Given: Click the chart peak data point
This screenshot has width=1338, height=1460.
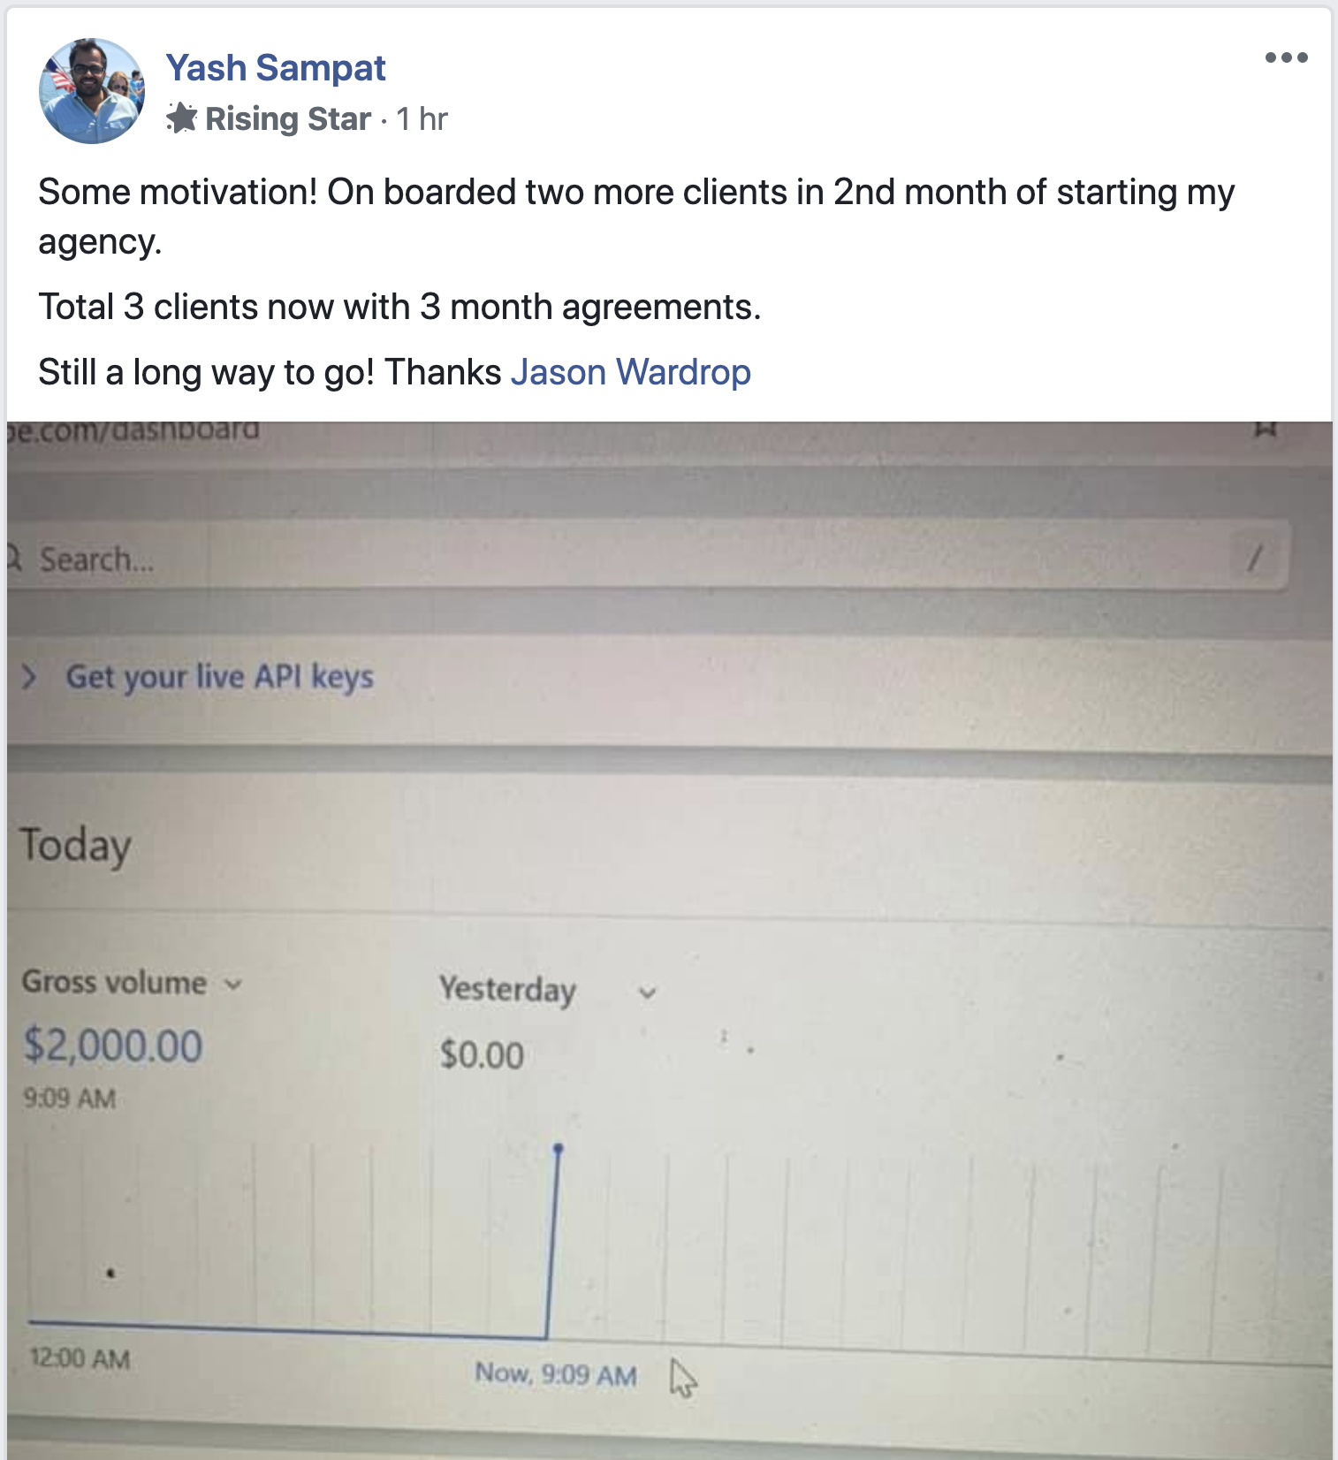Looking at the screenshot, I should [558, 1149].
